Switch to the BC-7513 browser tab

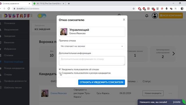pos(49,3)
